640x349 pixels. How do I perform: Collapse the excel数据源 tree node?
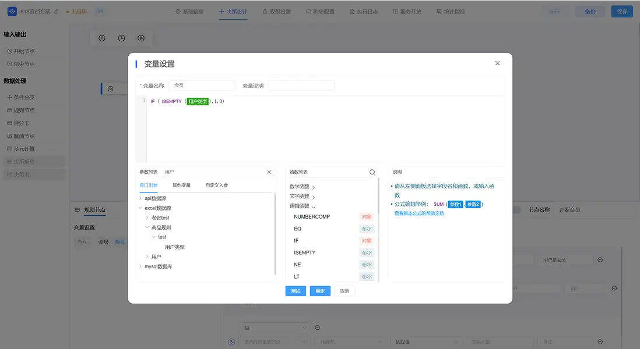(x=140, y=208)
